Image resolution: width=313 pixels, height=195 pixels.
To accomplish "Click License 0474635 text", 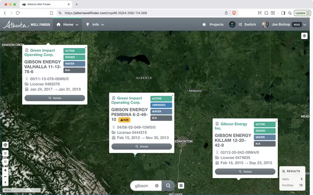I will (235, 158).
